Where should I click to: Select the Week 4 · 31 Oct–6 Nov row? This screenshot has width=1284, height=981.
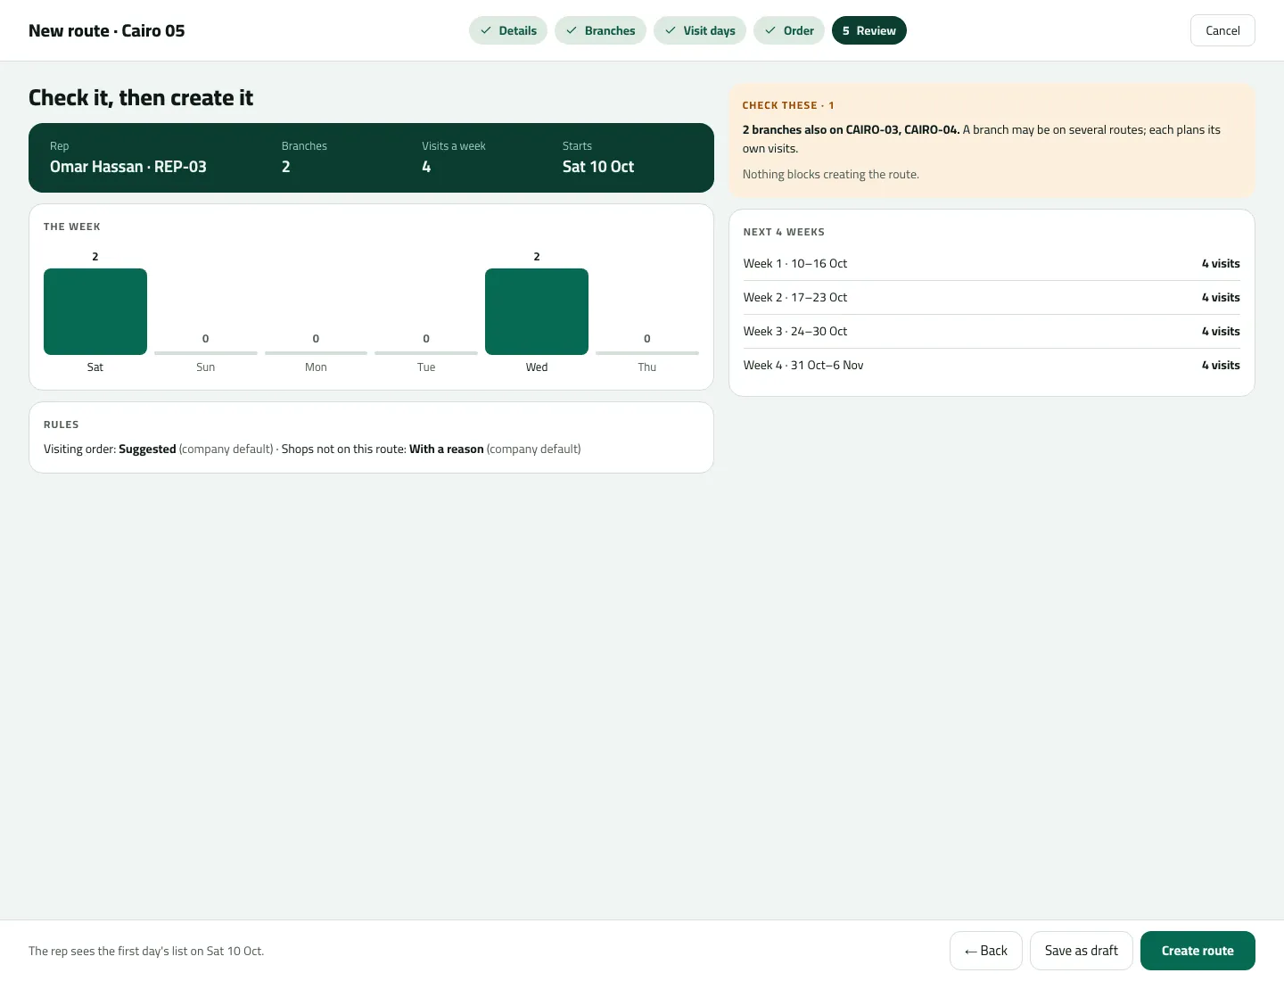tap(992, 366)
